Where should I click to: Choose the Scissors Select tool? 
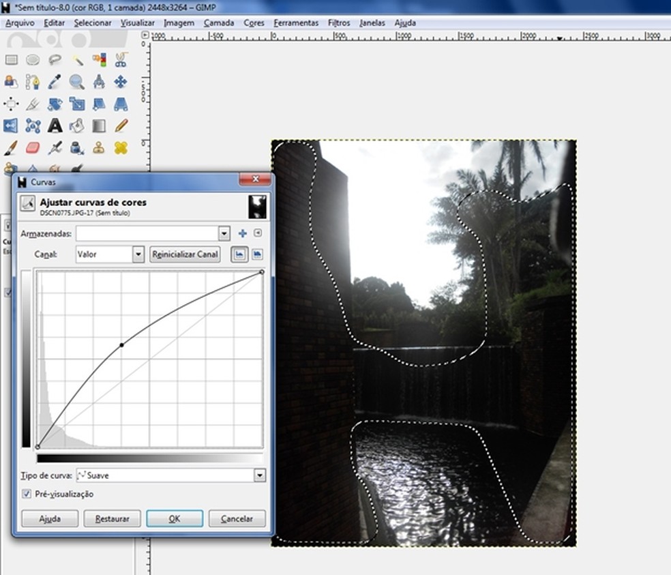point(121,60)
